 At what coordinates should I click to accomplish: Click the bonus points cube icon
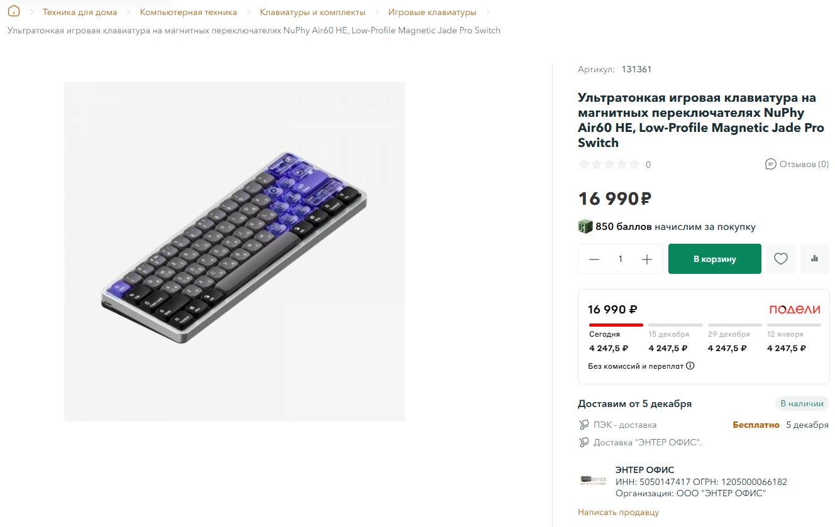tap(585, 227)
